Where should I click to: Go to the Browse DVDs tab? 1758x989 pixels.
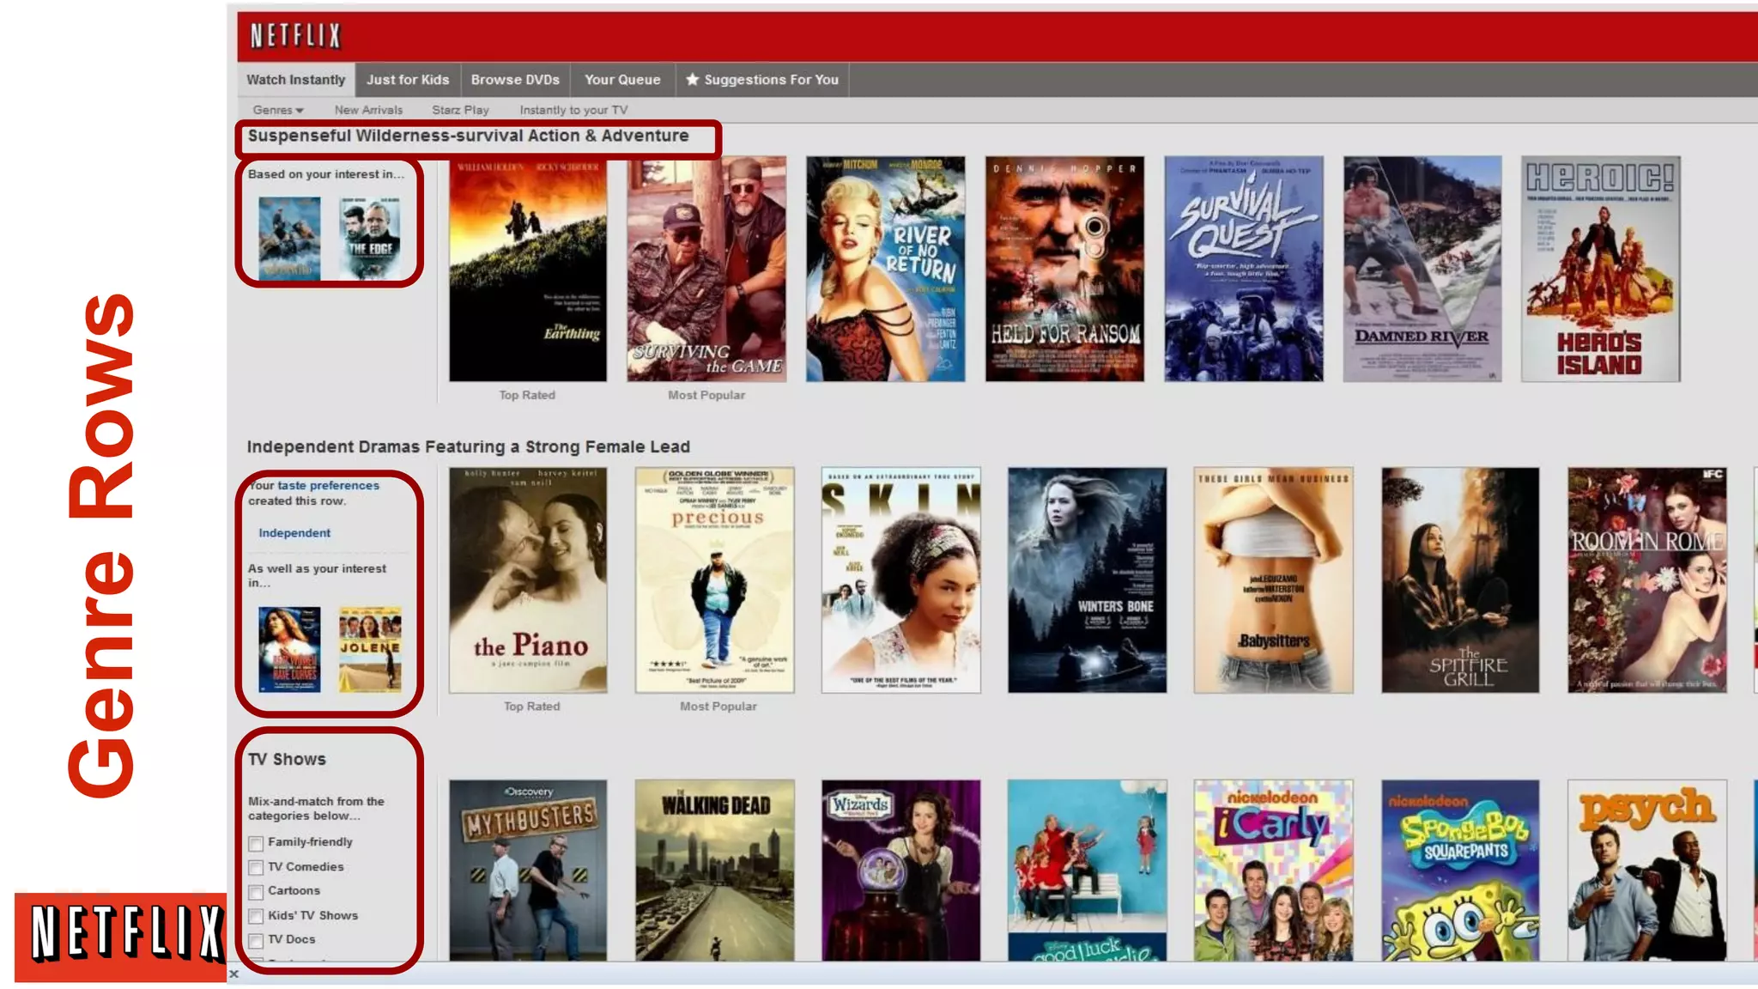point(515,80)
